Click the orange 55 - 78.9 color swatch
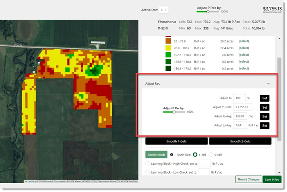 coord(168,41)
